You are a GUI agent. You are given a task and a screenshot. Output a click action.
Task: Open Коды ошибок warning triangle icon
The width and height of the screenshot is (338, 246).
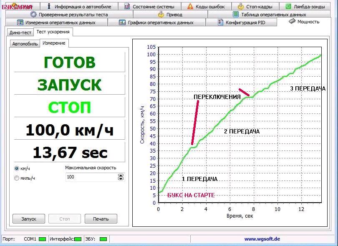pos(190,7)
